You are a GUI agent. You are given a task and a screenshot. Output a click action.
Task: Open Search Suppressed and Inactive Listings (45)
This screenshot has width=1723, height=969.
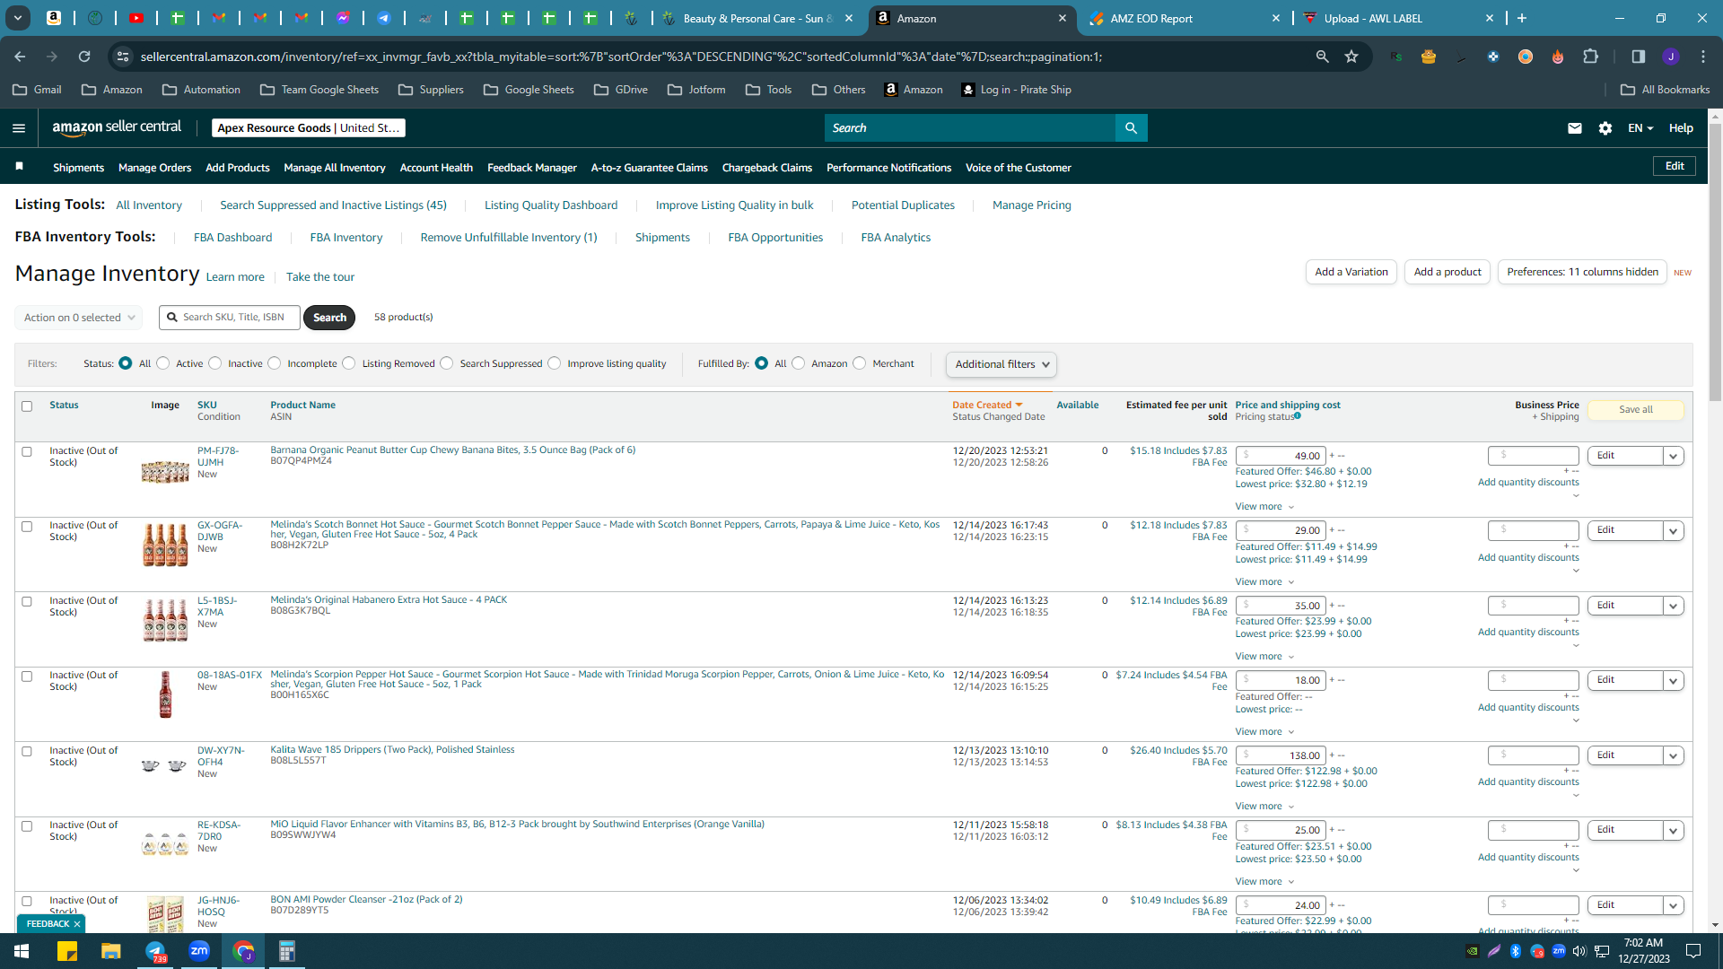click(334, 205)
